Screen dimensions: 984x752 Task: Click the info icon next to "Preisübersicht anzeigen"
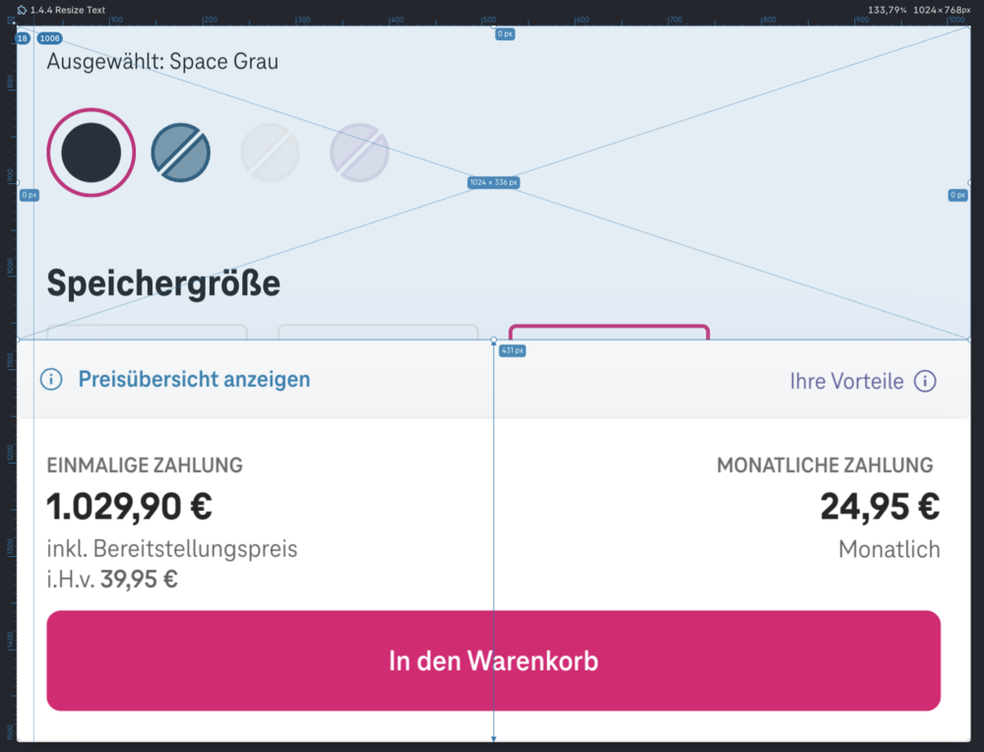pos(50,379)
